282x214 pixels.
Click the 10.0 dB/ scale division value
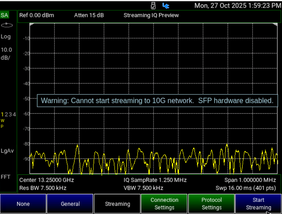coord(6,54)
